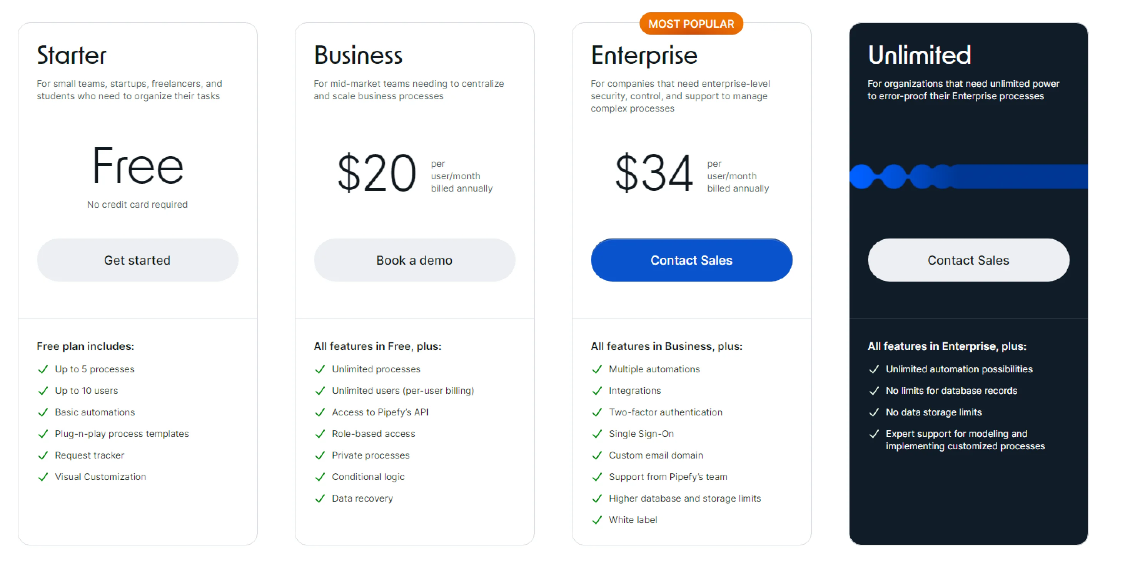Image resolution: width=1135 pixels, height=567 pixels.
Task: Click the checkmark beside Single Sign-On
Action: [x=598, y=434]
